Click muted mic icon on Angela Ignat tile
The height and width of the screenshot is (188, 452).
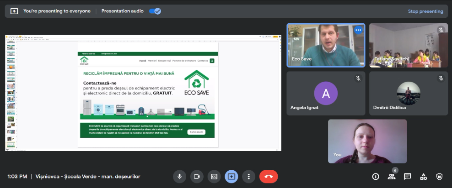tap(358, 78)
